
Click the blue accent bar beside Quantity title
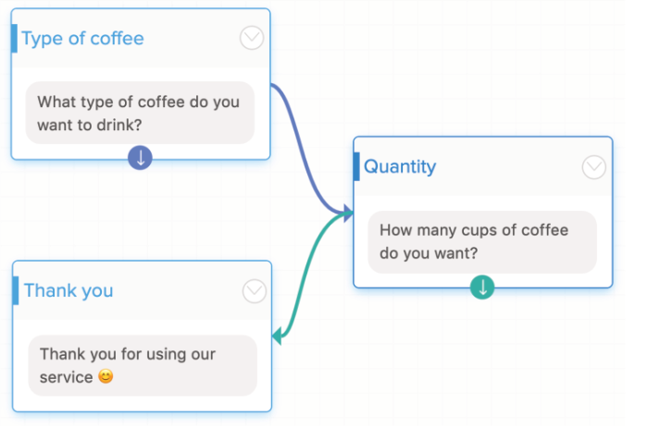[356, 166]
